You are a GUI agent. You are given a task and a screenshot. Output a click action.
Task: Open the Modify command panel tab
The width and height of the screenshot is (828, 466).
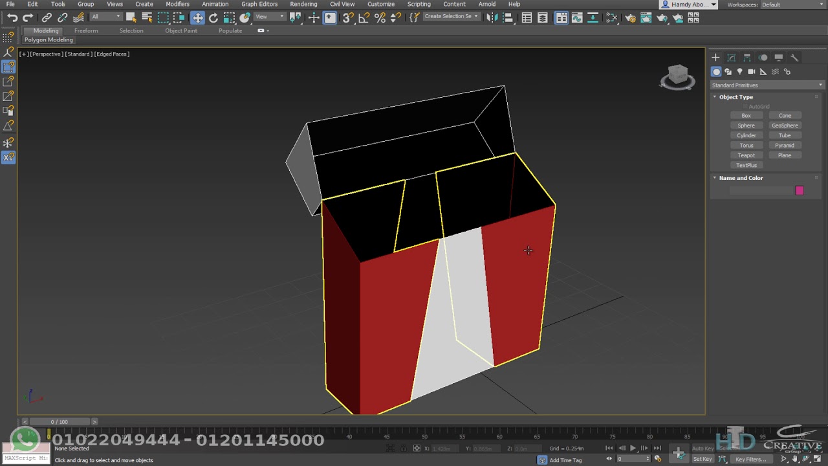click(731, 58)
